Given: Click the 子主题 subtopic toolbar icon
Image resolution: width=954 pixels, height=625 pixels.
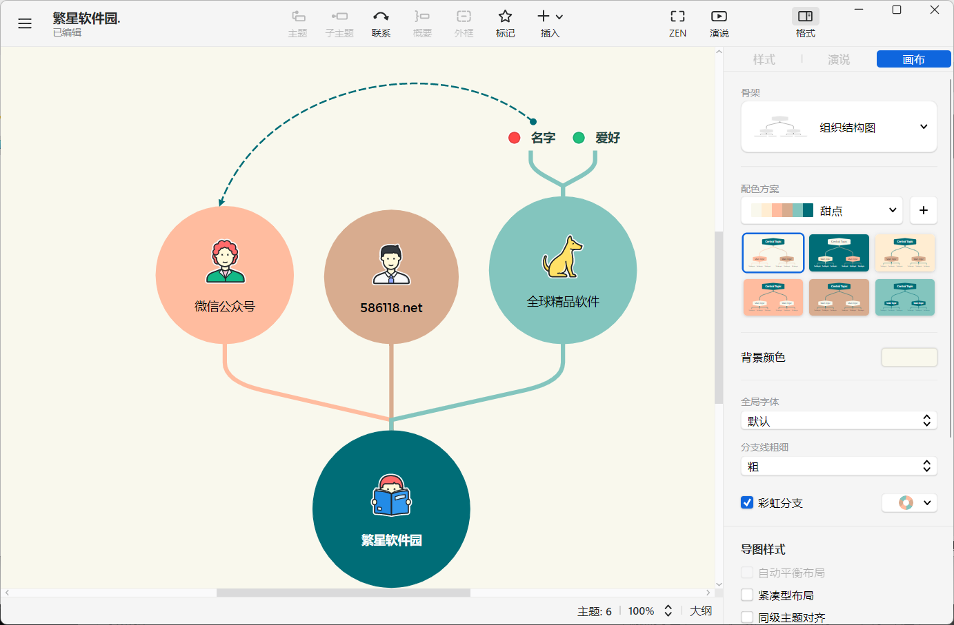Looking at the screenshot, I should (339, 23).
